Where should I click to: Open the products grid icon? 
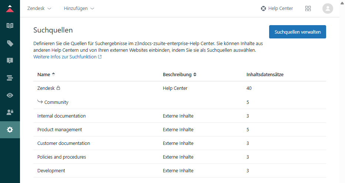click(x=308, y=9)
